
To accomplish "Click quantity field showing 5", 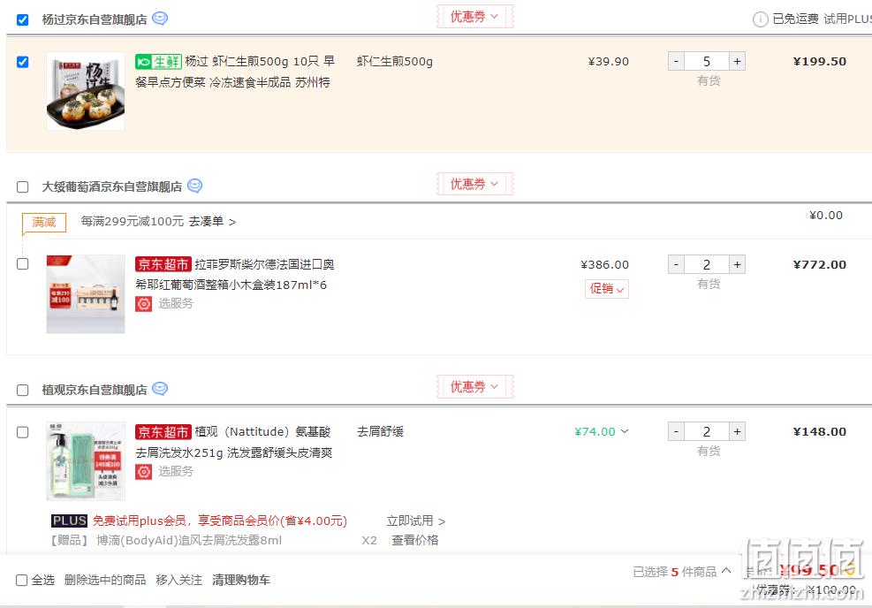I will click(x=706, y=61).
